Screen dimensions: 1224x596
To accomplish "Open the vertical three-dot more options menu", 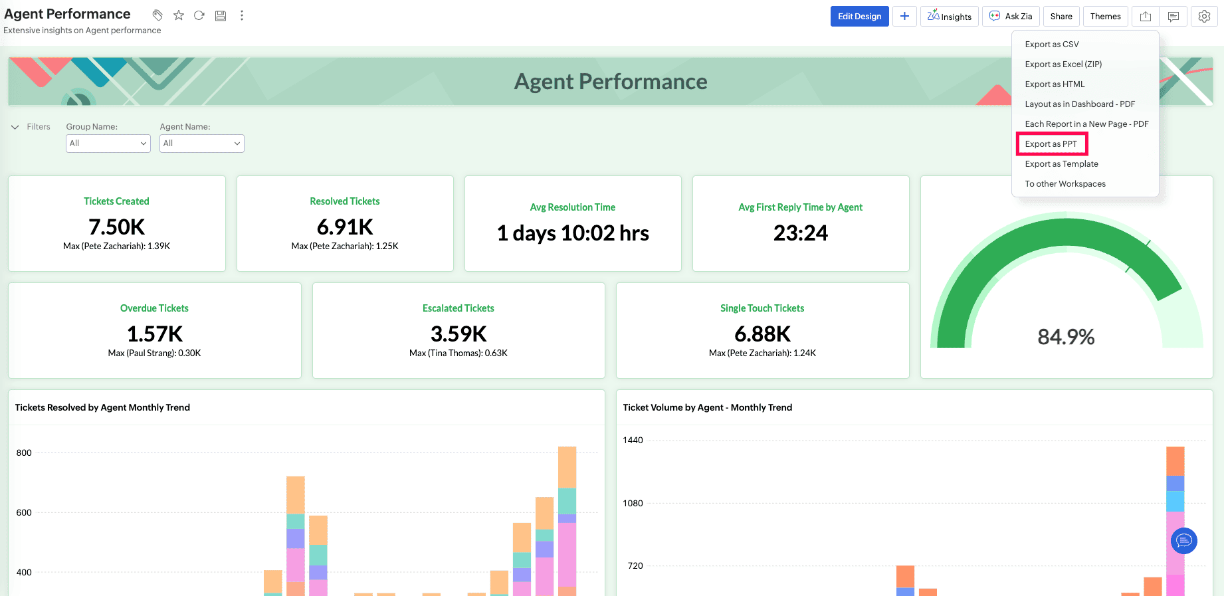I will 242,15.
